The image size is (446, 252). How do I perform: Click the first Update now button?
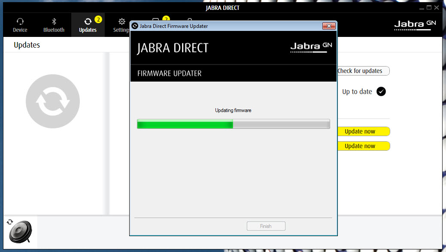[x=364, y=131]
